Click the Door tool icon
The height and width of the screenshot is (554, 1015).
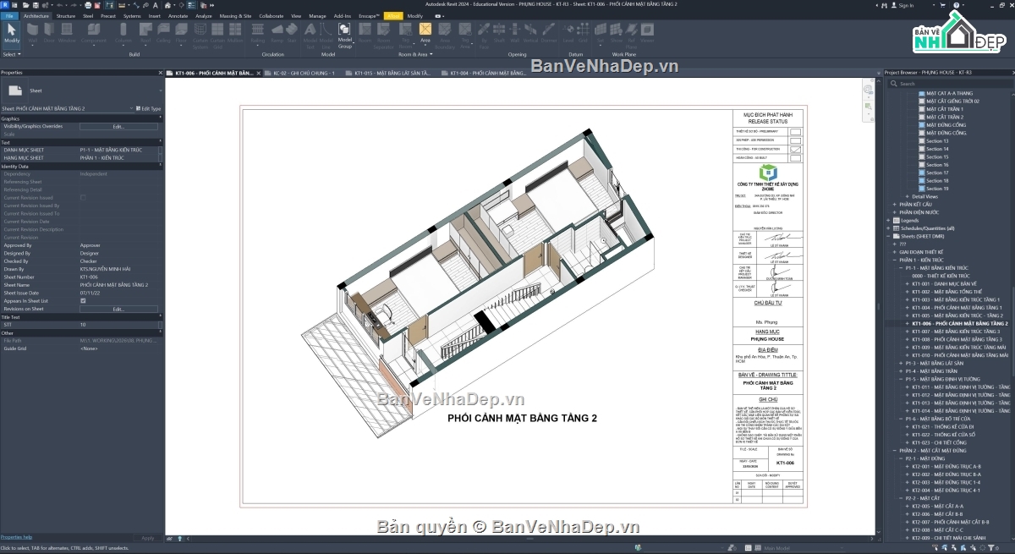[x=49, y=30]
